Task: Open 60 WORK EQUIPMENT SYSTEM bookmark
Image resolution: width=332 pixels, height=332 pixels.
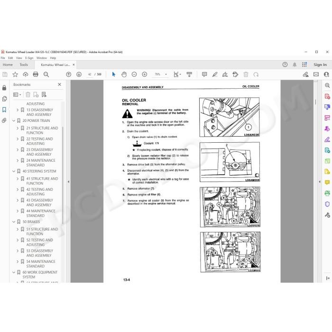Action: (40, 275)
